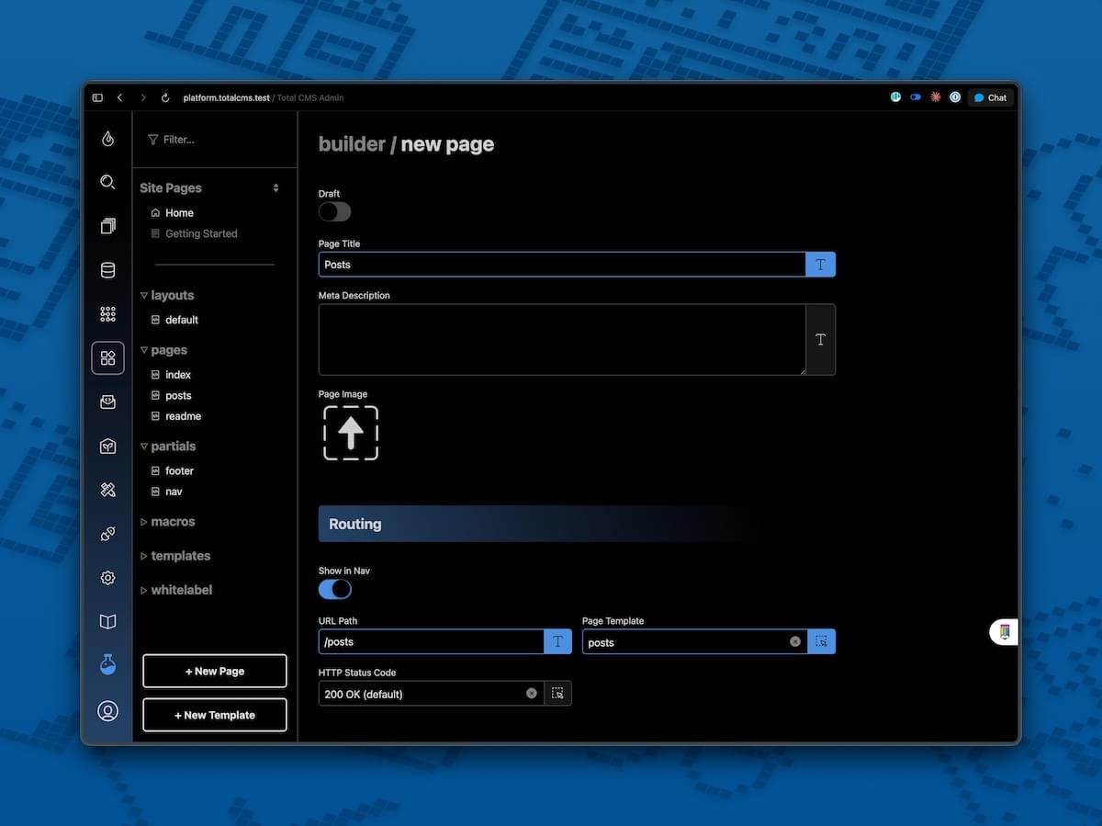Screen dimensions: 1102x826
Task: Go forward with the browser forward arrow
Action: click(143, 97)
